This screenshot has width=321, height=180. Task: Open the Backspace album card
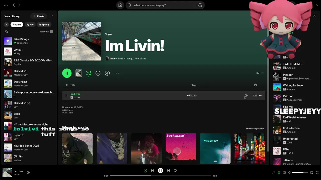pos(181,148)
